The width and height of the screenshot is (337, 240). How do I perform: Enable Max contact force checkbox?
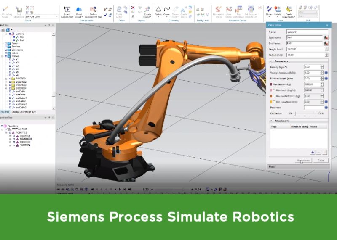tap(274, 96)
